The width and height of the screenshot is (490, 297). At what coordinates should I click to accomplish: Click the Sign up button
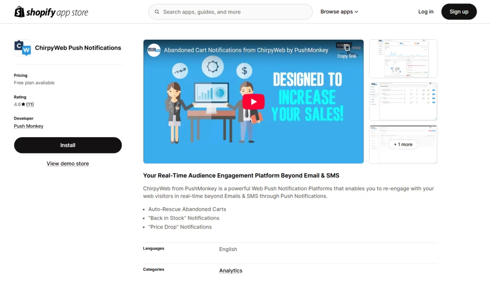coord(459,11)
